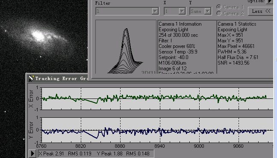Click the play arrow below tracking graph
The height and width of the screenshot is (158, 277).
coord(32,154)
